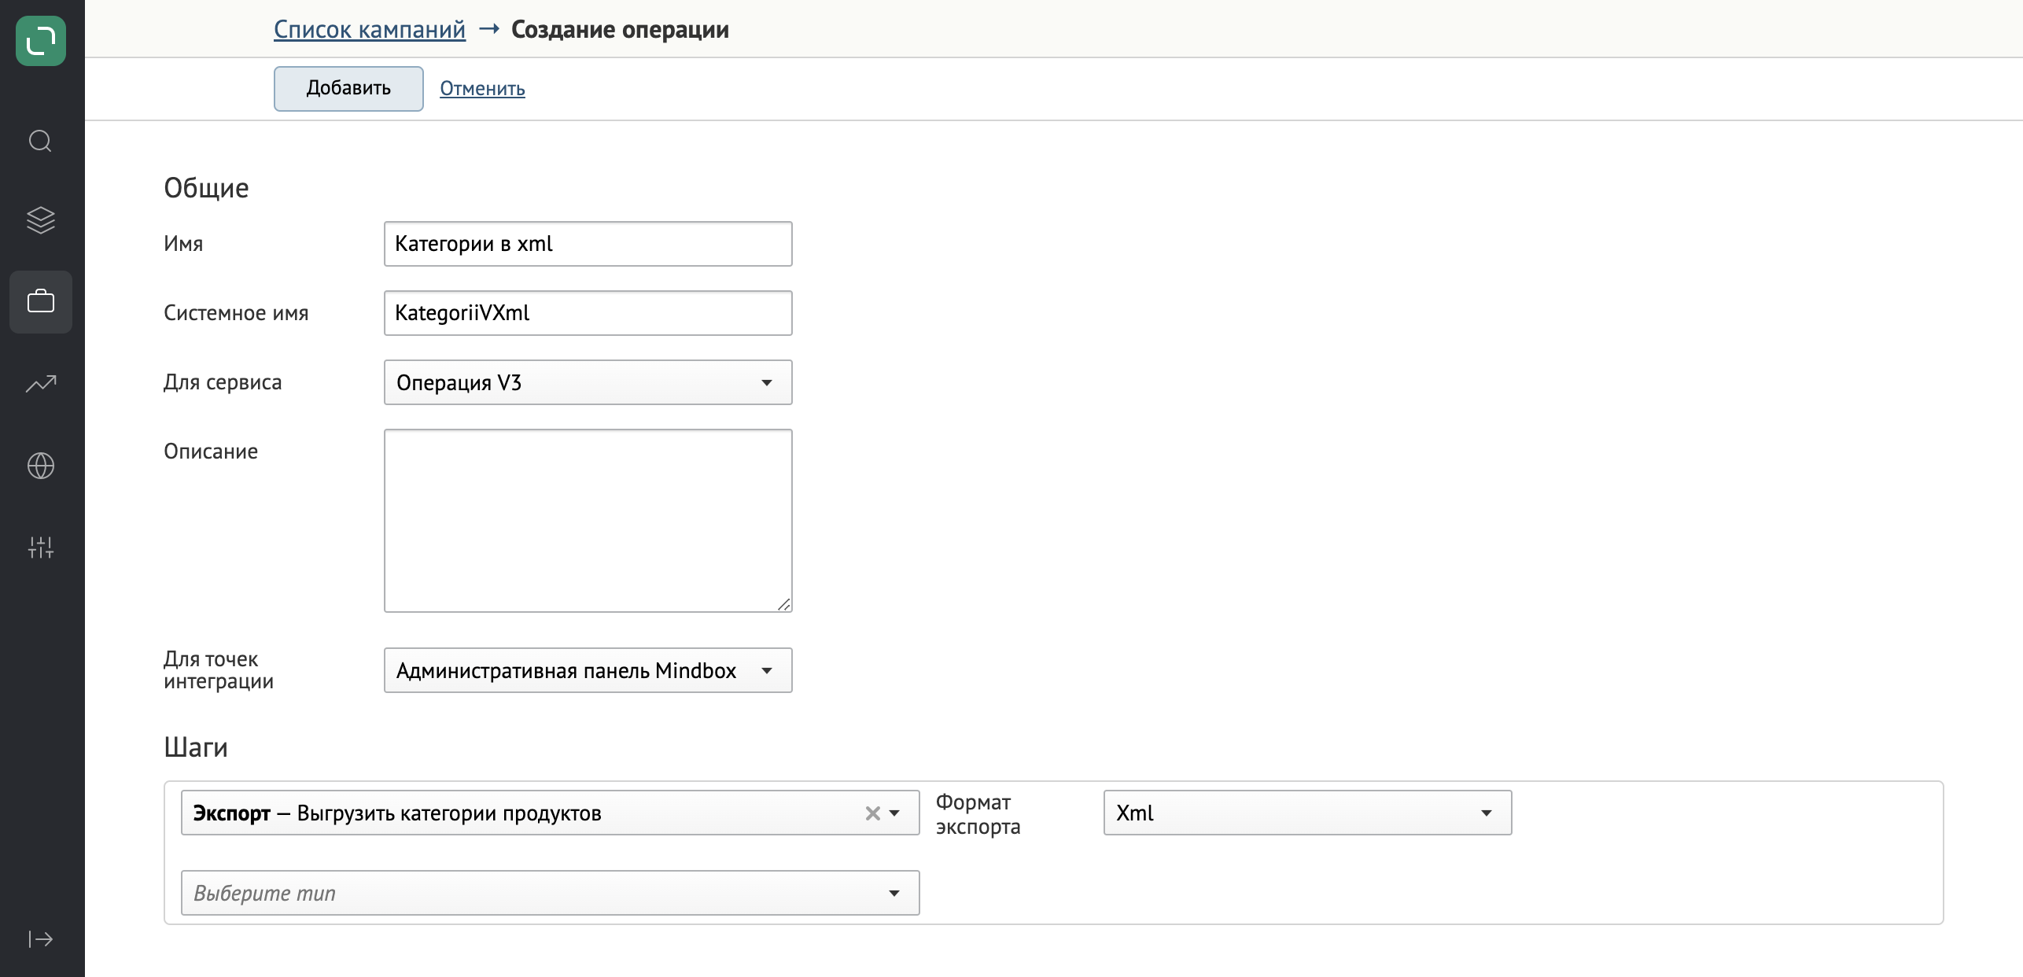This screenshot has width=2023, height=977.
Task: Click the Описание textarea resize handle
Action: (x=784, y=604)
